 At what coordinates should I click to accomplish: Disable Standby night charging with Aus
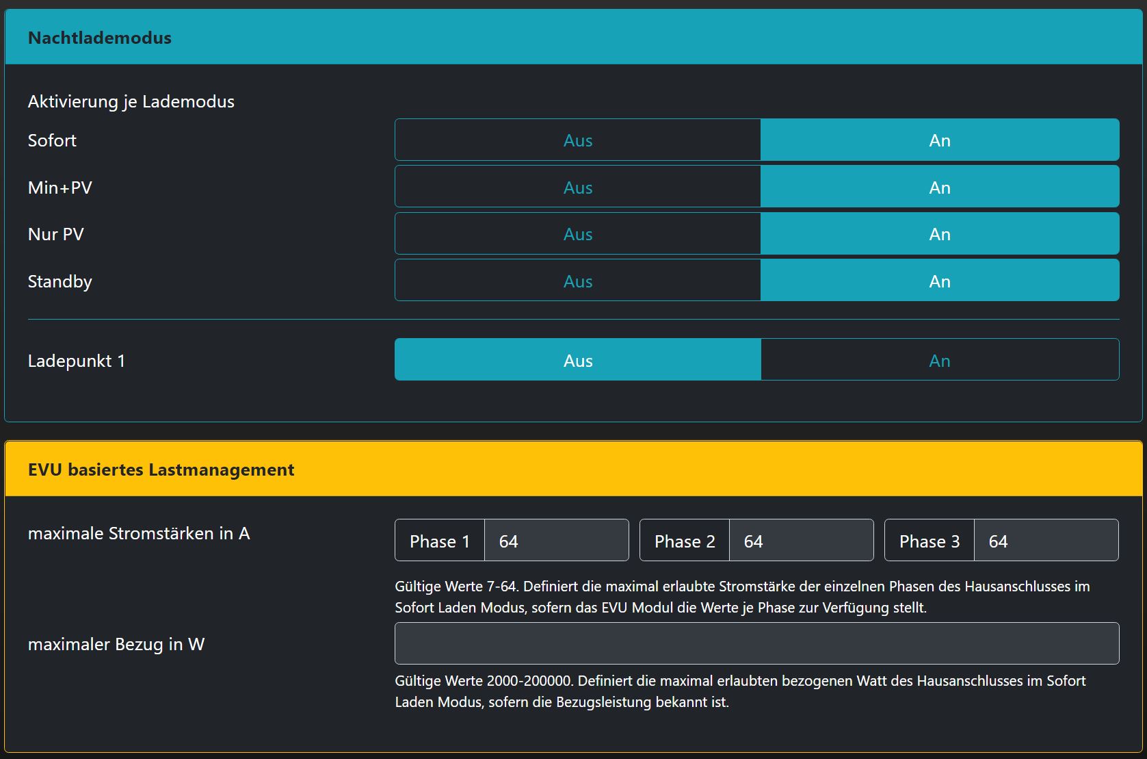pyautogui.click(x=577, y=281)
